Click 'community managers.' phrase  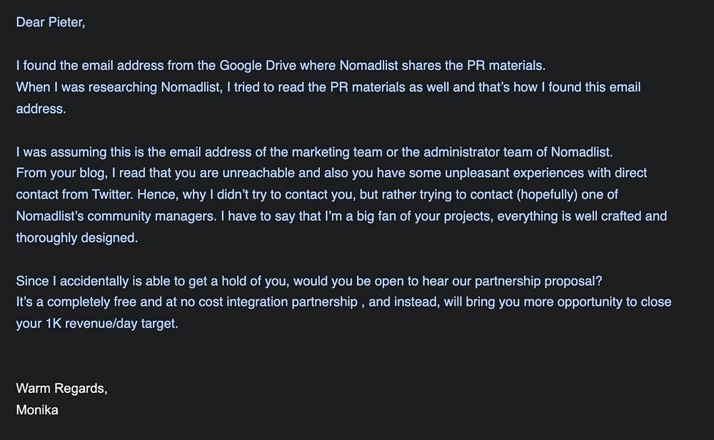pyautogui.click(x=152, y=216)
